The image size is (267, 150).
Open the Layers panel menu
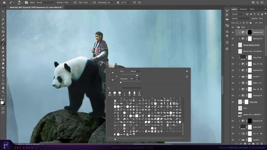(x=265, y=9)
